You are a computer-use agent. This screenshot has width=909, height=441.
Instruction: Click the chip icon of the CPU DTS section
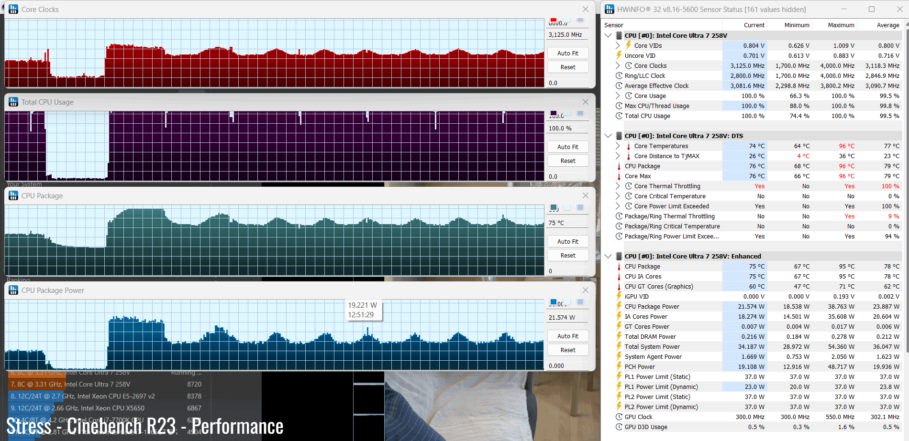(619, 136)
